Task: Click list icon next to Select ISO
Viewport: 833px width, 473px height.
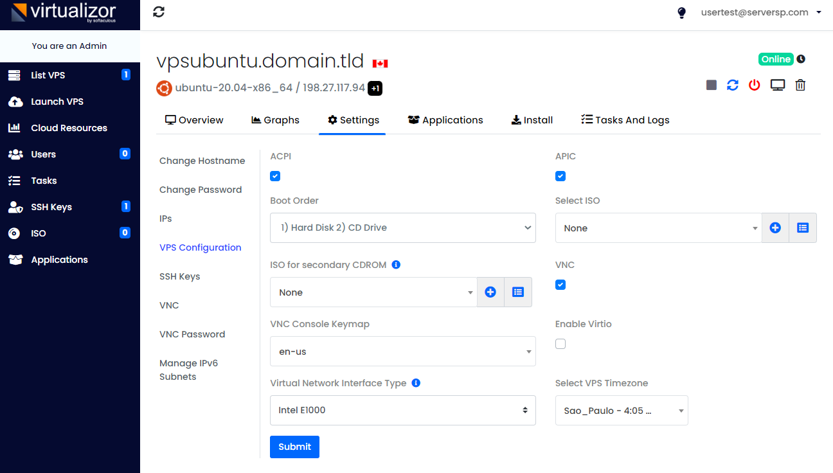Action: point(803,228)
